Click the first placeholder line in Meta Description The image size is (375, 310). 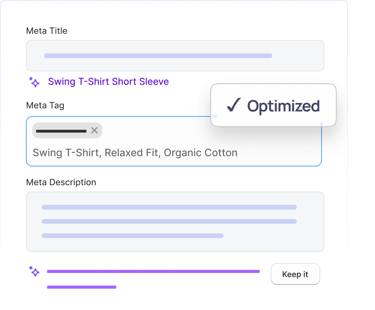click(169, 207)
